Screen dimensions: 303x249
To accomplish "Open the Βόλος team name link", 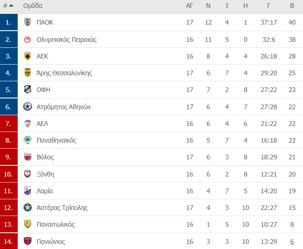I will point(45,157).
